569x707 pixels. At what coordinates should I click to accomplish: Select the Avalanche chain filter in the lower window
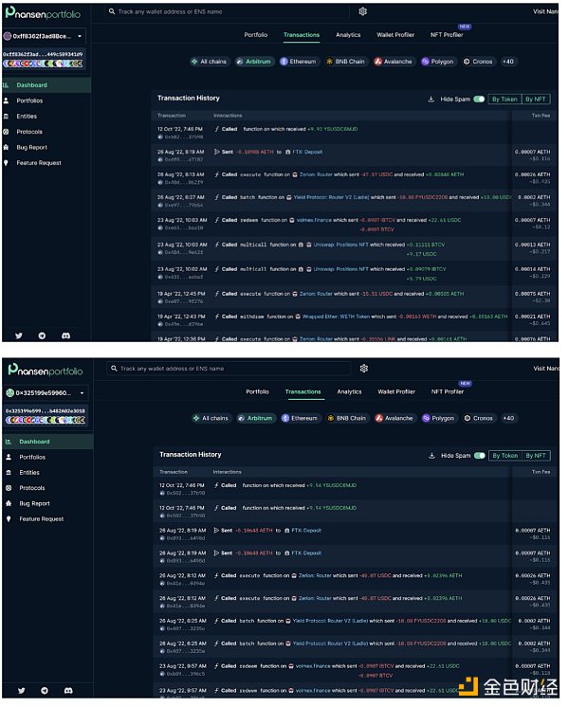click(x=394, y=418)
